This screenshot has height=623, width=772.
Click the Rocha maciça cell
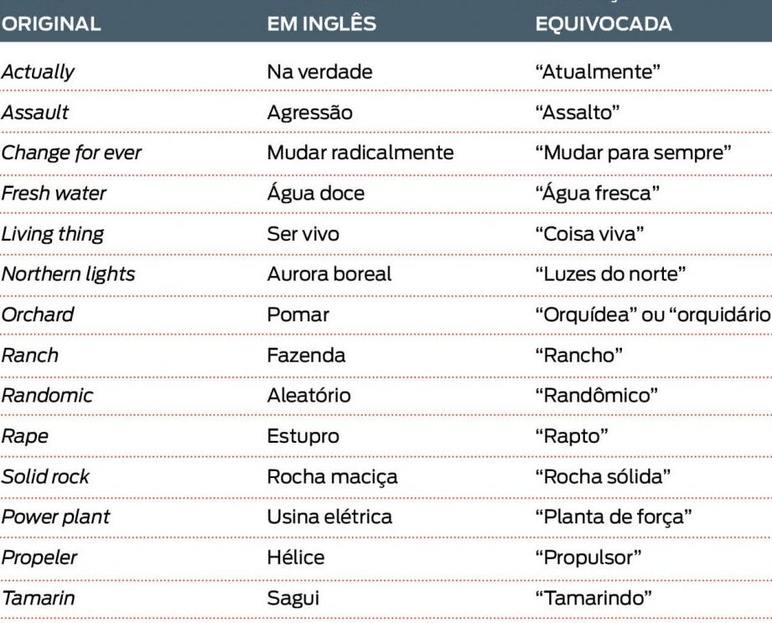pyautogui.click(x=332, y=477)
